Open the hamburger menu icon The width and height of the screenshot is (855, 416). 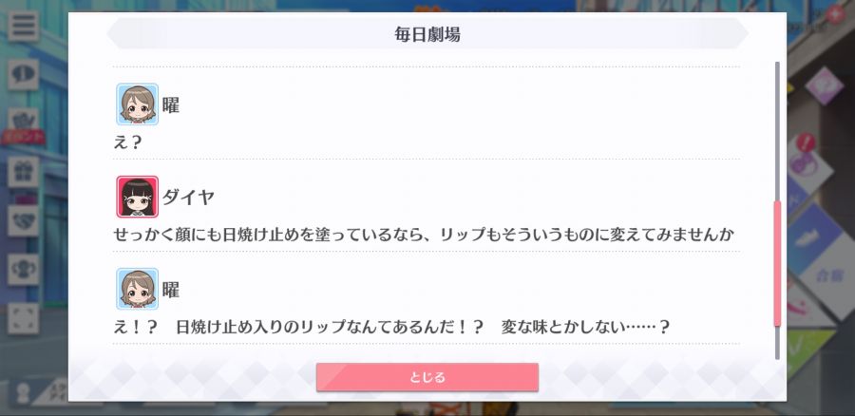[x=23, y=26]
